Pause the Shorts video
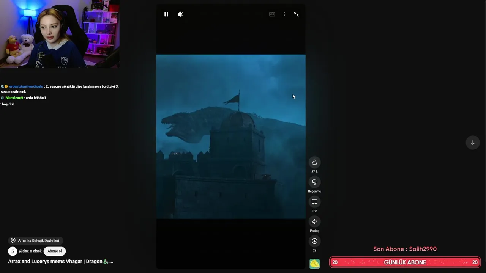This screenshot has width=486, height=273. click(166, 14)
